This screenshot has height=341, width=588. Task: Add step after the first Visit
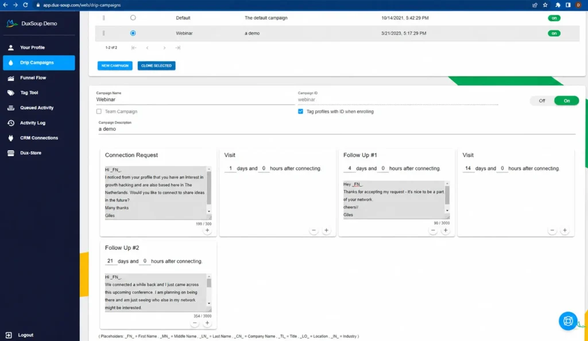(326, 230)
